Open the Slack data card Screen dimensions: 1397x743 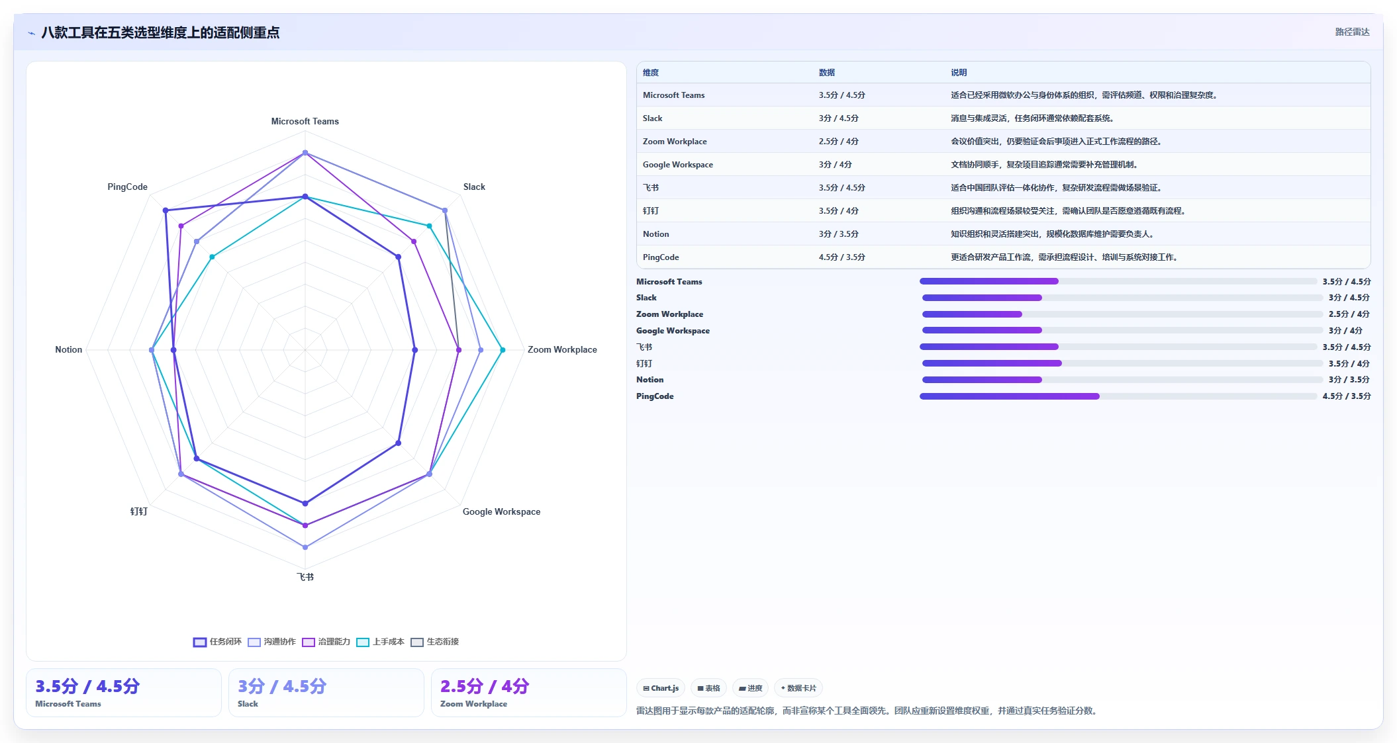tap(326, 693)
